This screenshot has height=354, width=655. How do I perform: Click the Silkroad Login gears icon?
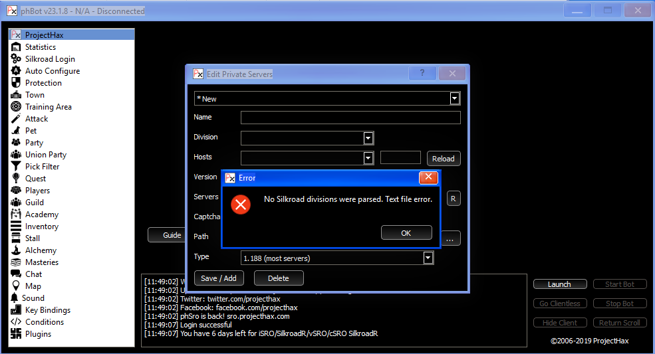tap(16, 59)
